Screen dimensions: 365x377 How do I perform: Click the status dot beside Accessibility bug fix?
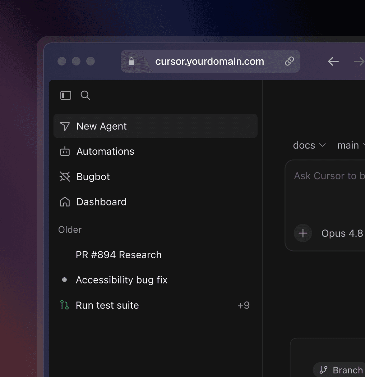coord(64,280)
